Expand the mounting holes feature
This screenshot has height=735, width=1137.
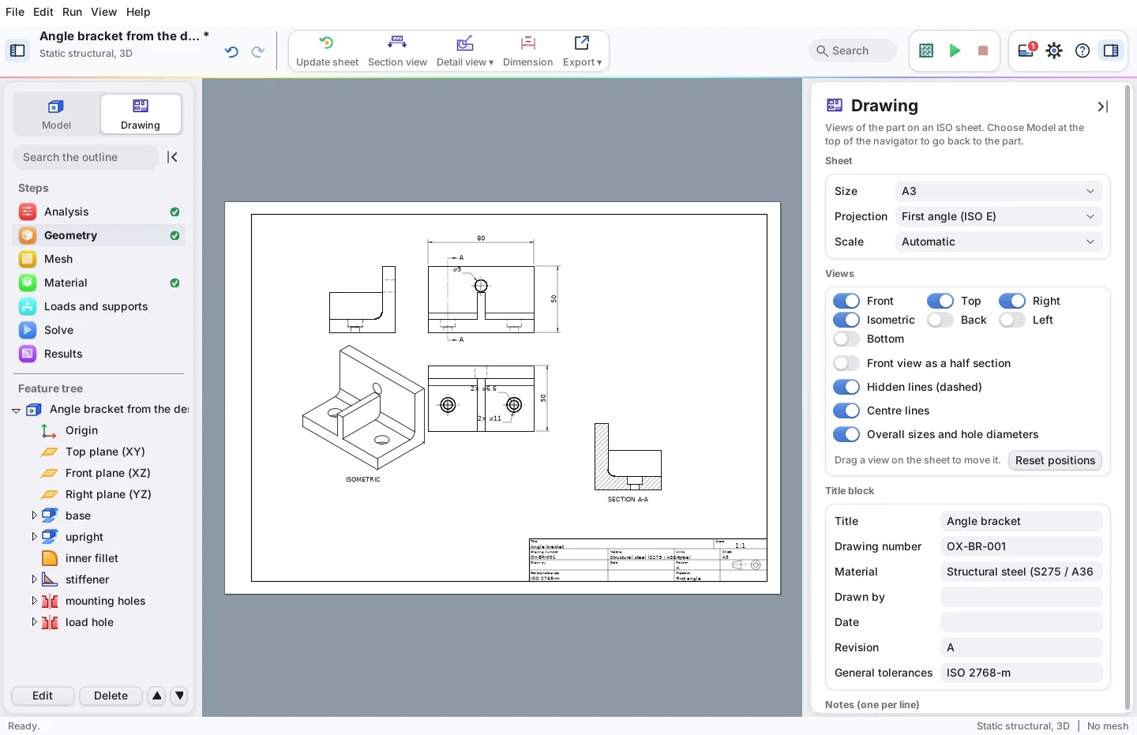[34, 601]
